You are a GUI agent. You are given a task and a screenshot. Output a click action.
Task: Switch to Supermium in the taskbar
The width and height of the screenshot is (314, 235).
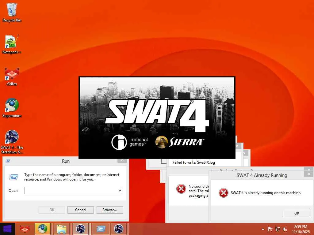pos(43,229)
